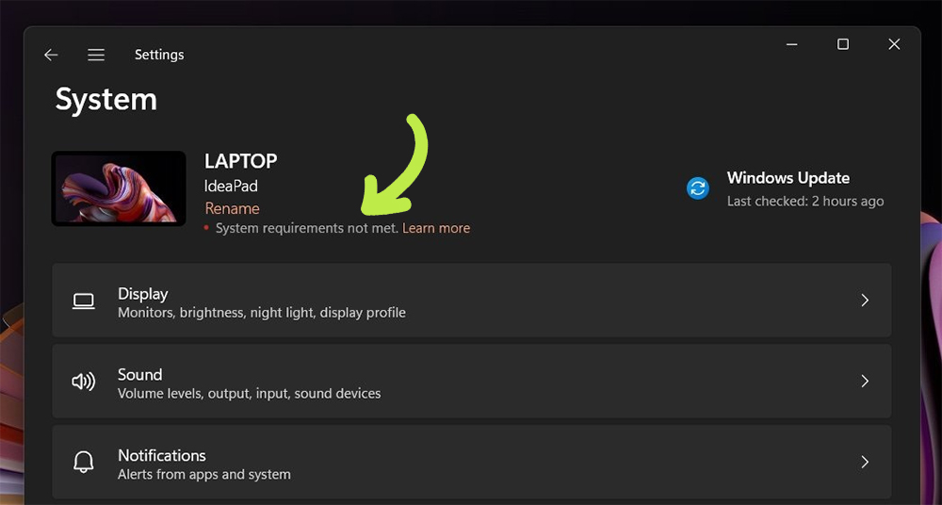Click the IdeaPad model text
The width and height of the screenshot is (942, 505).
click(x=231, y=186)
